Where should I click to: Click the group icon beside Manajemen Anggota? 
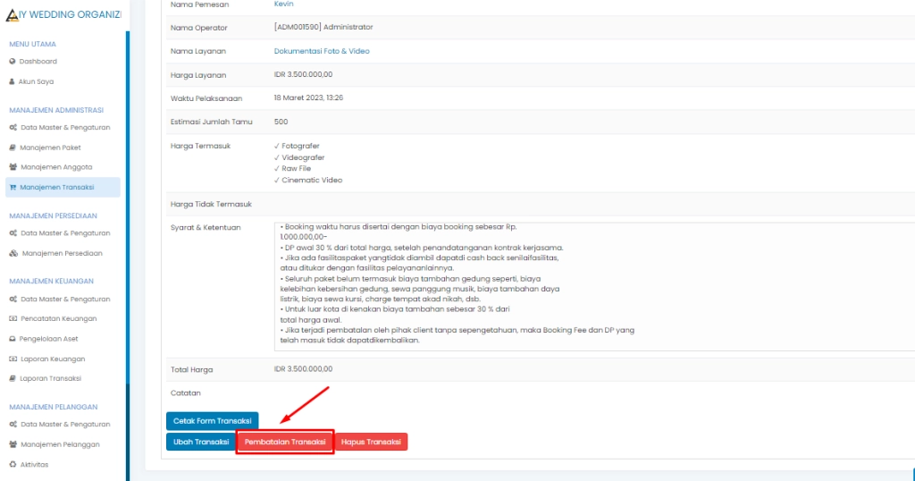(13, 167)
